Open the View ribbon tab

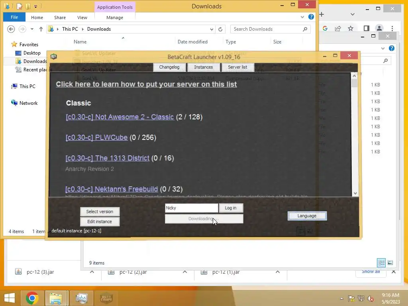click(x=82, y=18)
